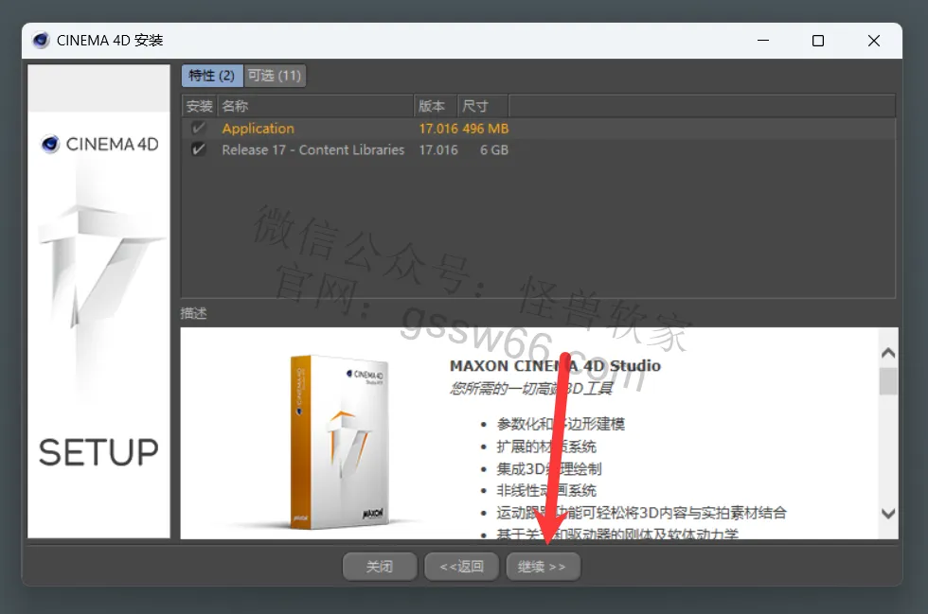
Task: Toggle the Content Libraries install checkbox
Action: coord(198,149)
